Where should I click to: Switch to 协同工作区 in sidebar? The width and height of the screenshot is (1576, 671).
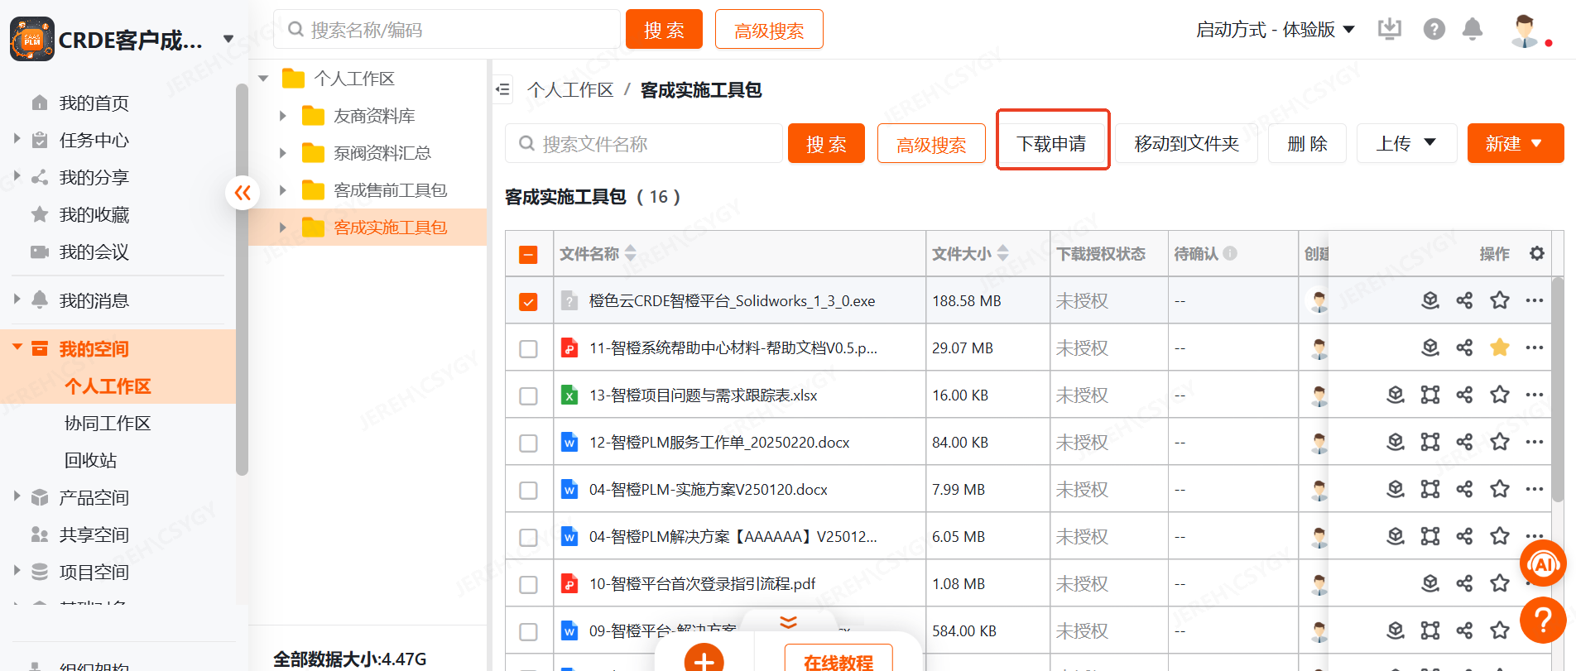[108, 423]
